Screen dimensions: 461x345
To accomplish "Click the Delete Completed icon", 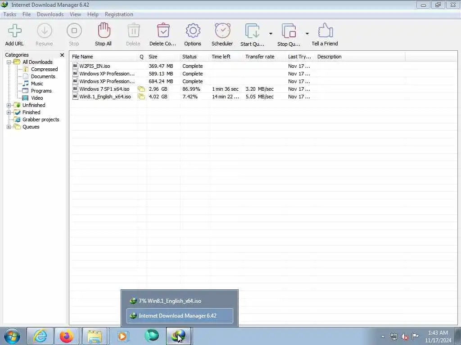I will coord(163,31).
